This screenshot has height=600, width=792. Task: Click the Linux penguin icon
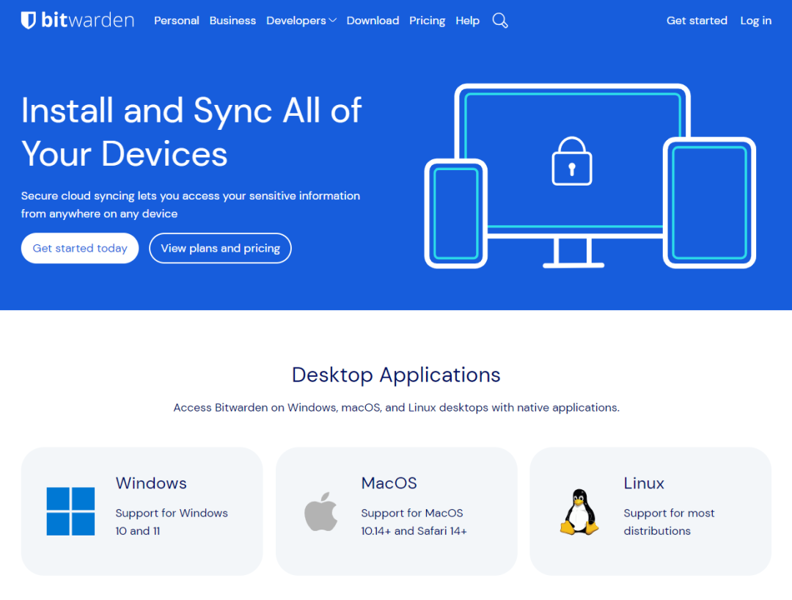(579, 512)
